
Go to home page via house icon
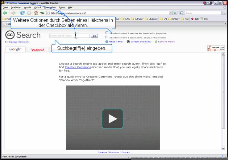35,13
